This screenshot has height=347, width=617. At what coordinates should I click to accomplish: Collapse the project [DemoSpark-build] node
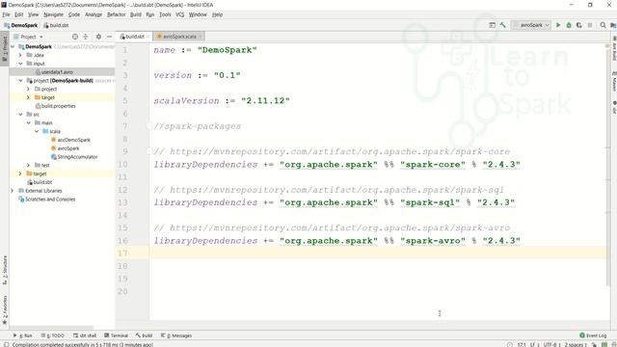pyautogui.click(x=20, y=80)
